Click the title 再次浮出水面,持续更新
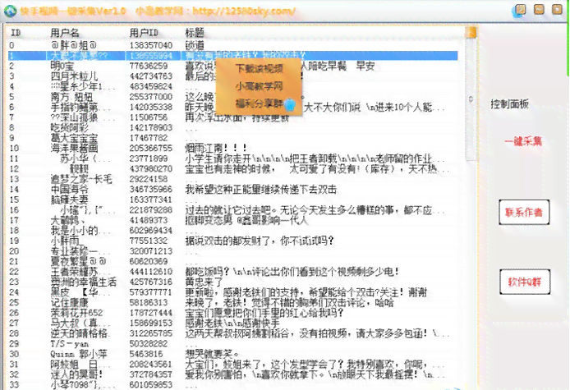Image resolution: width=570 pixels, height=390 pixels. tap(237, 117)
